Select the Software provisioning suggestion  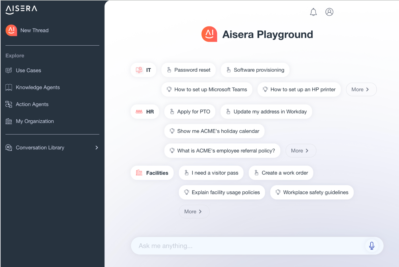pos(255,70)
